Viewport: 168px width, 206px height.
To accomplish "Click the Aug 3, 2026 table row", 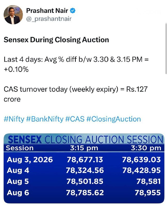I will [x=84, y=160].
